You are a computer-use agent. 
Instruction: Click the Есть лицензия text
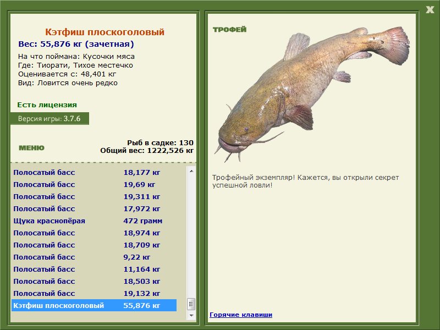point(47,105)
